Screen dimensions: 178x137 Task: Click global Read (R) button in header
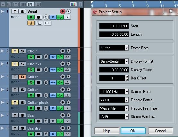30,4
